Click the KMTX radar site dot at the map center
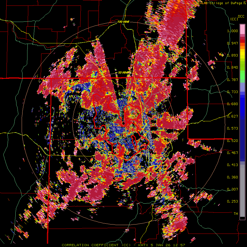 coord(124,123)
